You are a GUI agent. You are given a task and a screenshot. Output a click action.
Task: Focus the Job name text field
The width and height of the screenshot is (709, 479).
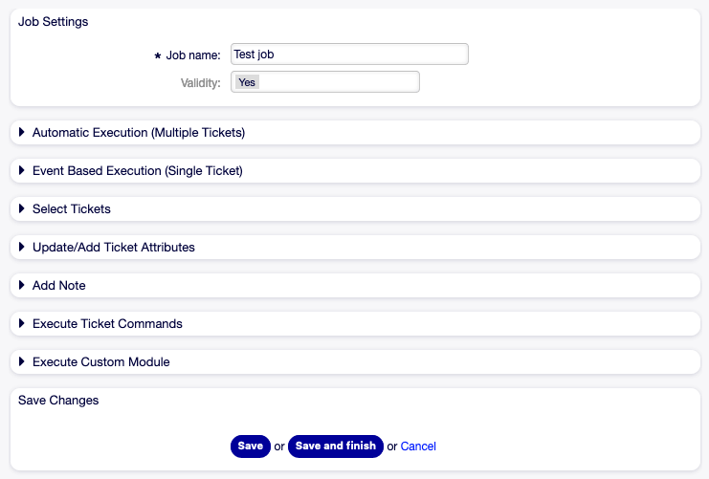(349, 54)
